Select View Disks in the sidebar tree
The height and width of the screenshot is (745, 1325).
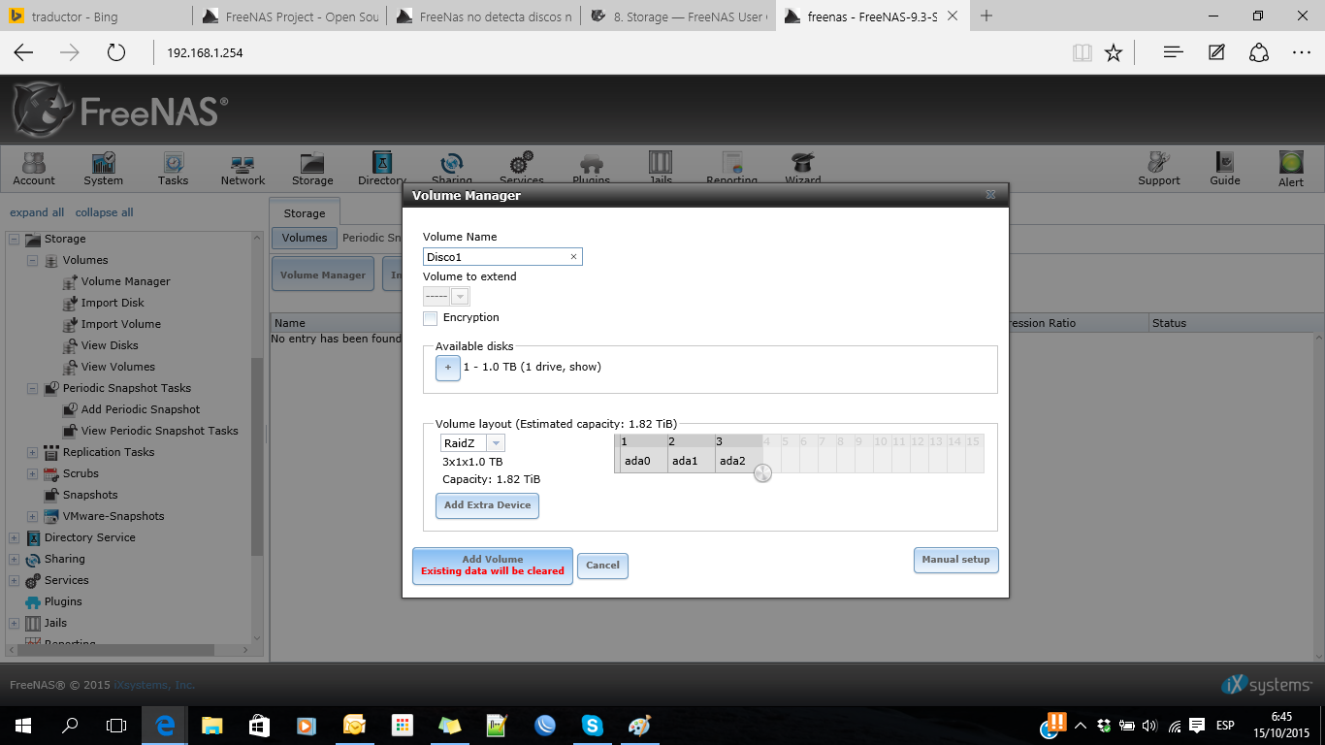point(110,345)
